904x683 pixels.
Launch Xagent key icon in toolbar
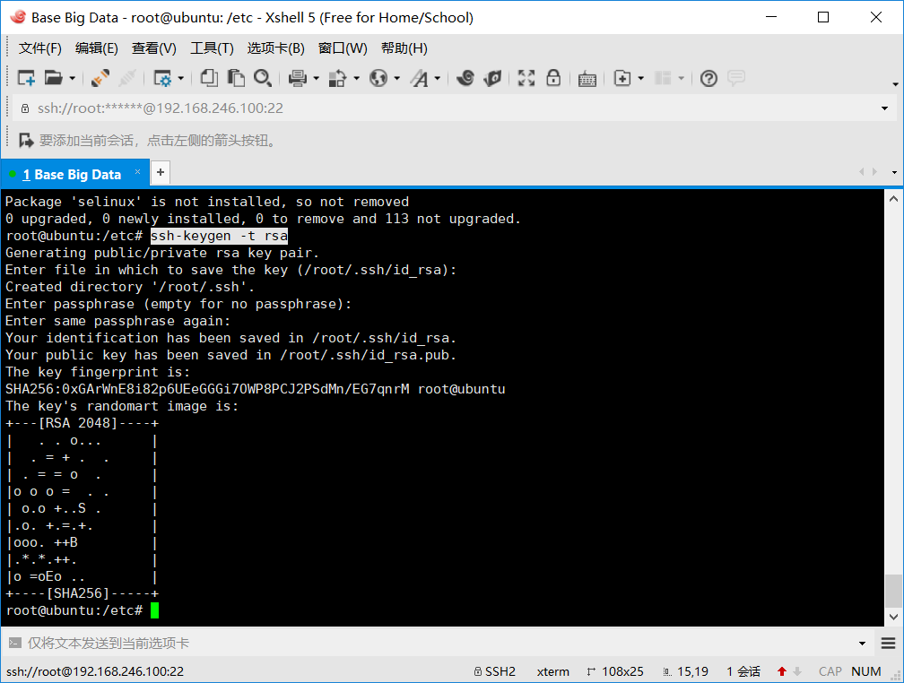point(492,78)
